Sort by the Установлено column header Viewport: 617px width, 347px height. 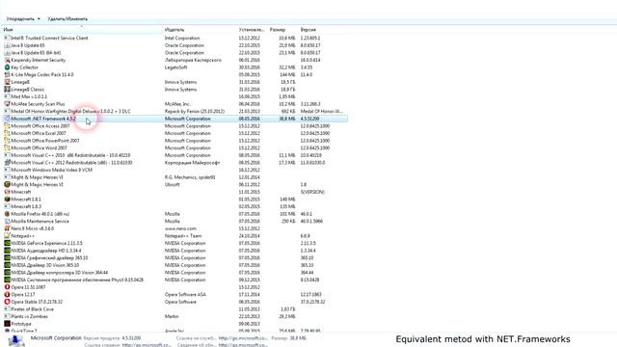252,30
